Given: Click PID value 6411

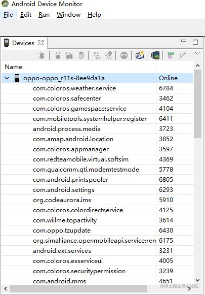Looking at the screenshot, I should click(x=166, y=119).
